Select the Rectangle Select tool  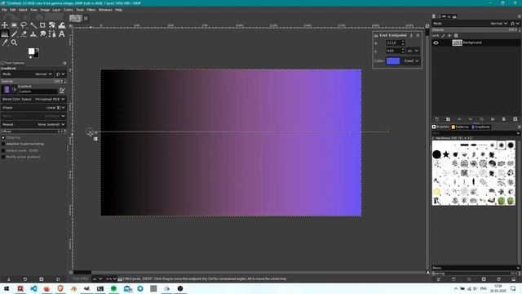click(x=15, y=25)
